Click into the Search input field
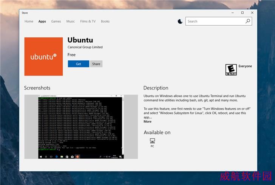Viewport: 275px width, 185px height. 216,21
